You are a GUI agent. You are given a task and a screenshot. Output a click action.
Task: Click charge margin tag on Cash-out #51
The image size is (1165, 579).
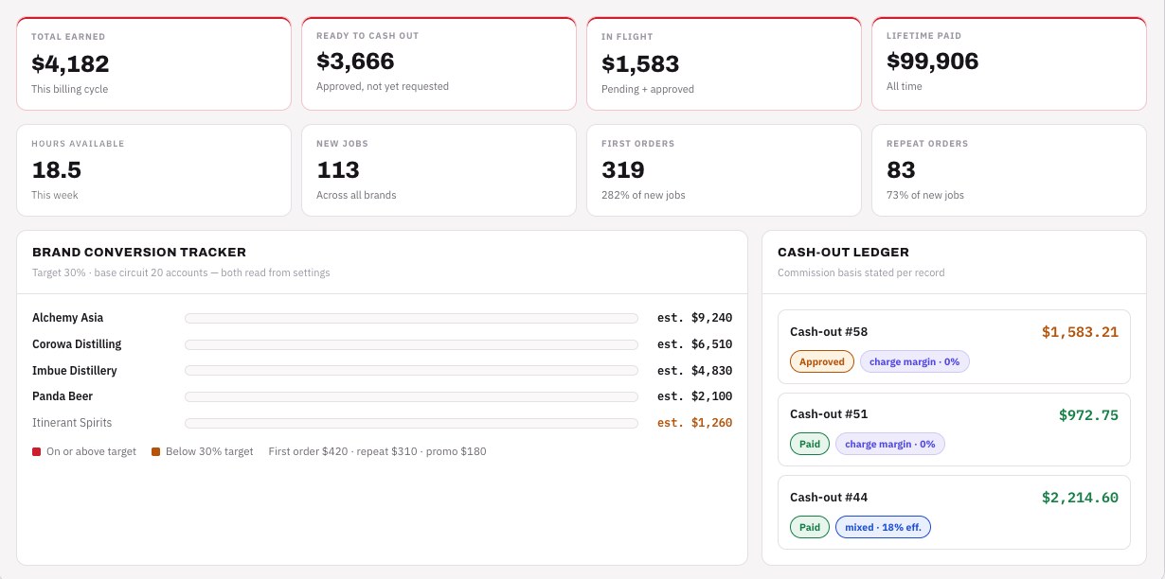(890, 444)
